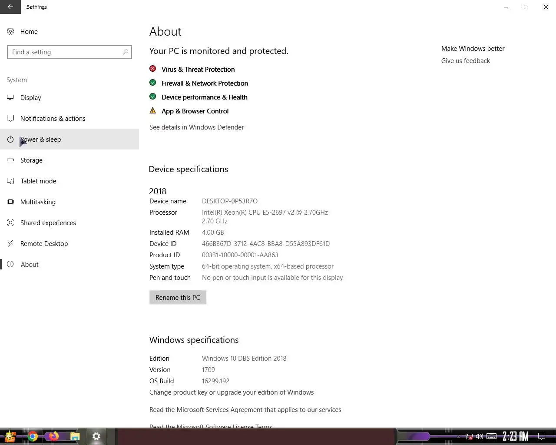
Task: Click the Home gear icon
Action: click(x=10, y=32)
